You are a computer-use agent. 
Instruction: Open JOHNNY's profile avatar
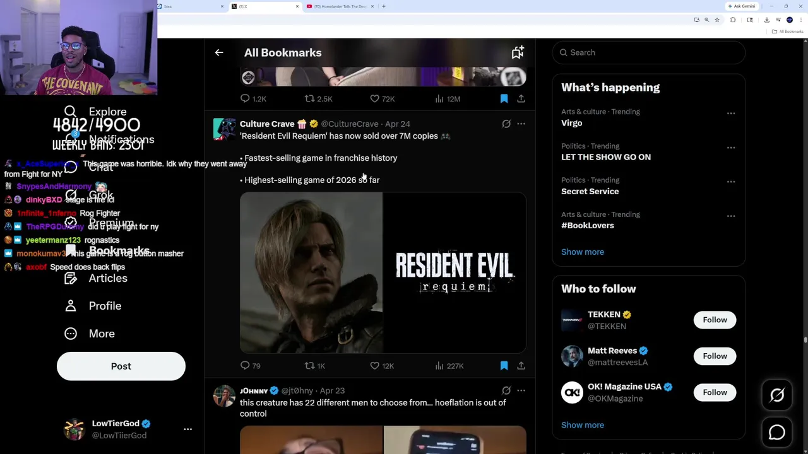tap(224, 396)
